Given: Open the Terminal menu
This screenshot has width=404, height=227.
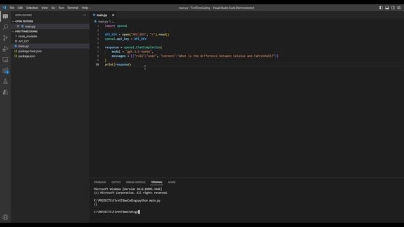Looking at the screenshot, I should [x=73, y=8].
